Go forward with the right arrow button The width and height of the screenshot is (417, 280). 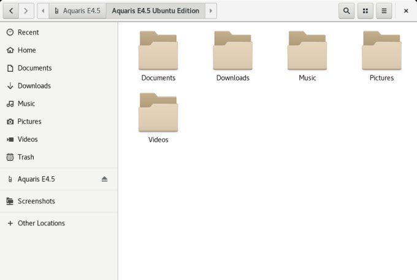click(x=26, y=11)
